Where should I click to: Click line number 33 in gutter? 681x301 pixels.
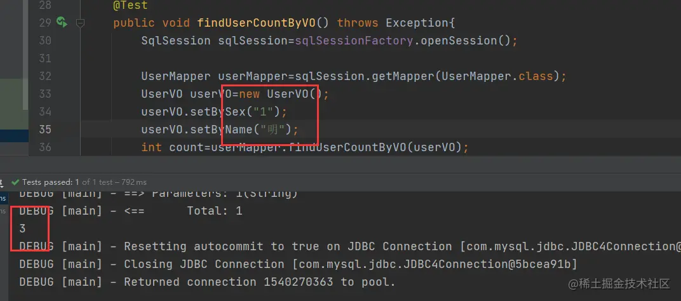[x=44, y=94]
